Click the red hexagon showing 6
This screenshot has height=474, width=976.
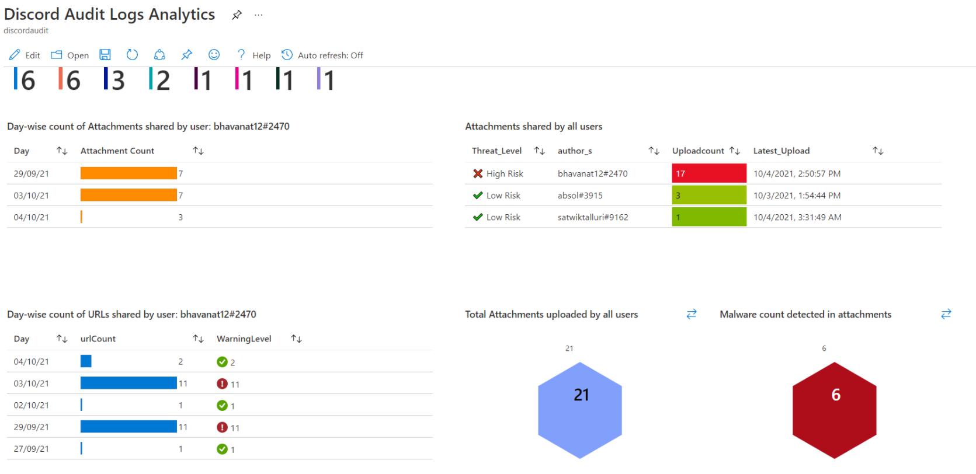click(835, 410)
